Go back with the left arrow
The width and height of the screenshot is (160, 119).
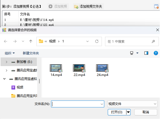click(x=5, y=41)
